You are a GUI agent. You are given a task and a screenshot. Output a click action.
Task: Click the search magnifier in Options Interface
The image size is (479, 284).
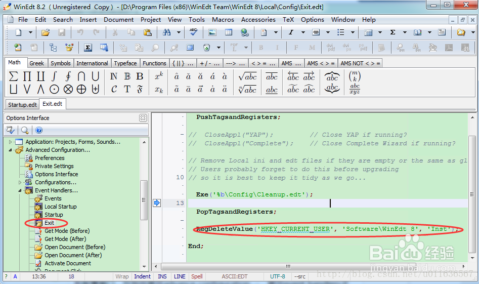point(25,130)
